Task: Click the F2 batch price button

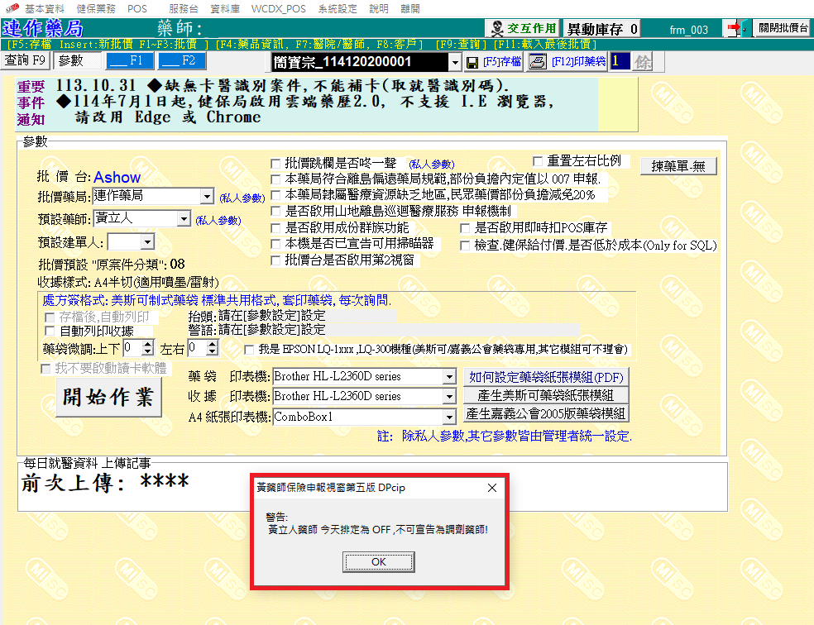Action: tap(182, 61)
